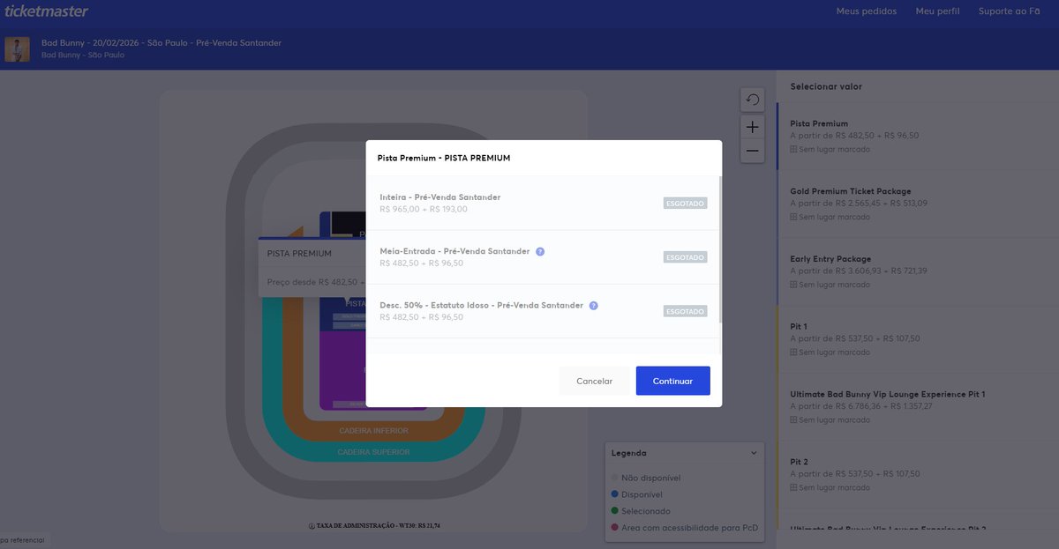The height and width of the screenshot is (549, 1059).
Task: Zoom in the seat map with plus icon
Action: click(753, 127)
